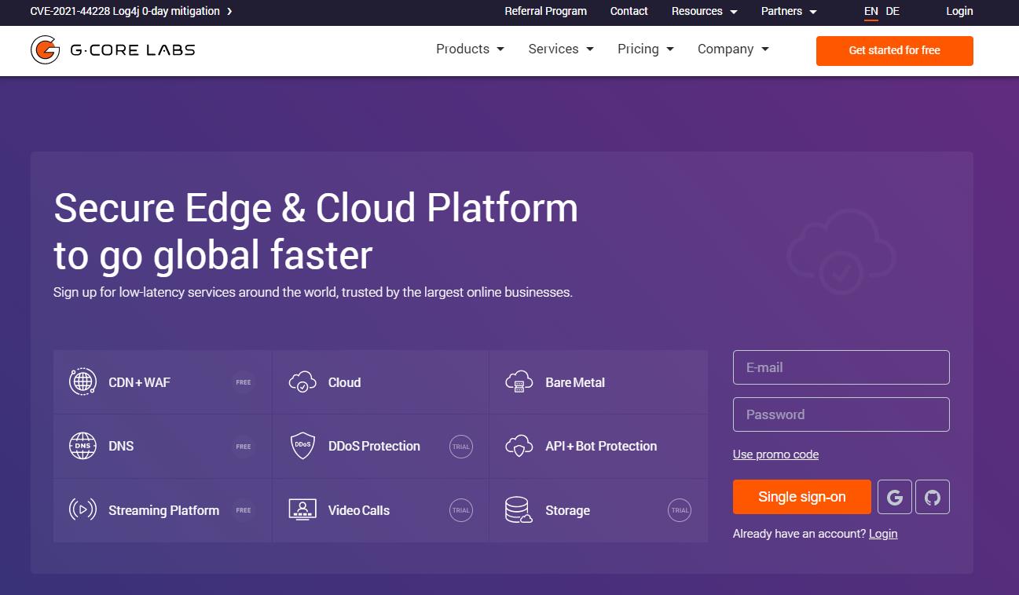1019x595 pixels.
Task: Focus the Password input field
Action: pyautogui.click(x=841, y=414)
